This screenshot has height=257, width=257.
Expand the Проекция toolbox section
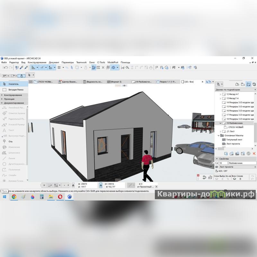click(x=9, y=99)
